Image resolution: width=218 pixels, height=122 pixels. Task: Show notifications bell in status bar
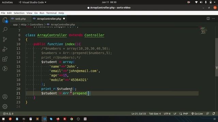click(x=214, y=114)
